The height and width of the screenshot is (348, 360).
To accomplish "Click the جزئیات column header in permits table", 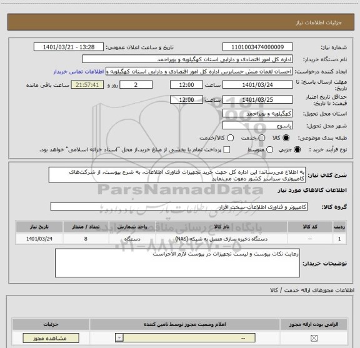I will 51,324.
